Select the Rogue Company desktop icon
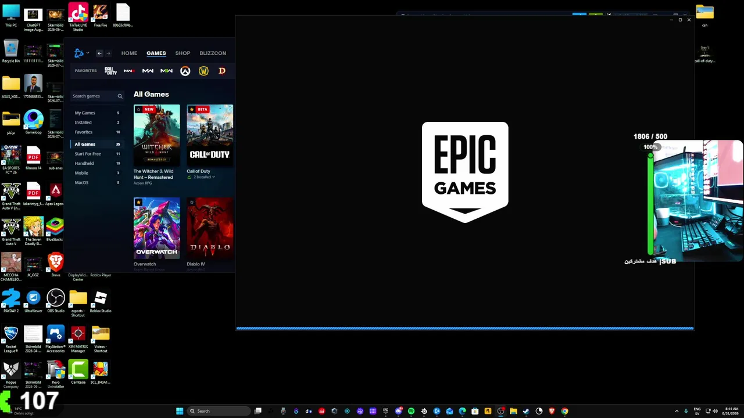This screenshot has height=418, width=744. coord(11,374)
